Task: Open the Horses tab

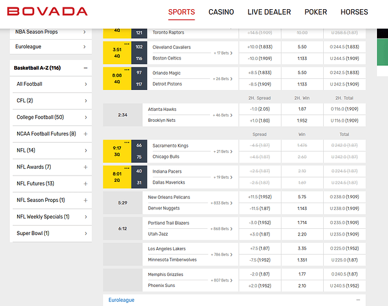Action: [354, 12]
